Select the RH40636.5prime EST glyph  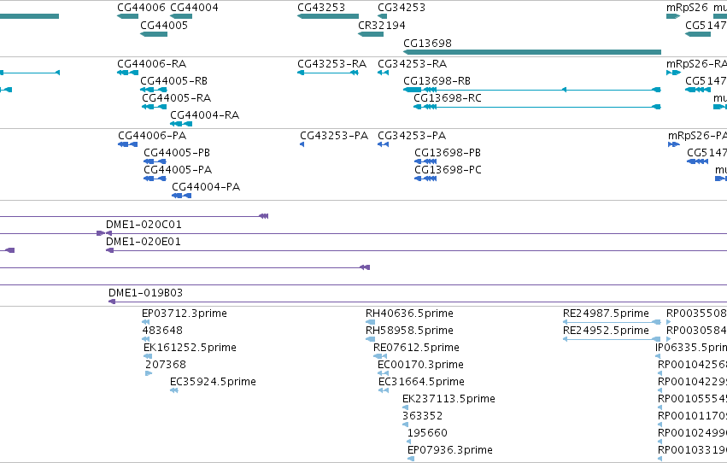(x=371, y=322)
